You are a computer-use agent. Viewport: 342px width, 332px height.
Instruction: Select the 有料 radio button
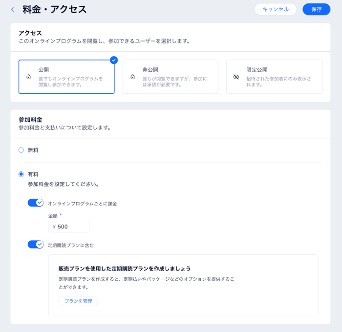click(x=21, y=174)
